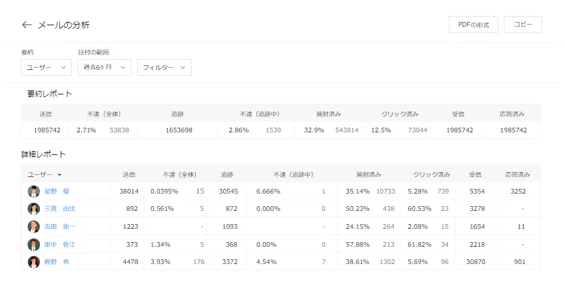Image resolution: width=565 pixels, height=288 pixels.
Task: Open 吉田 祐一 user avatar
Action: (x=34, y=227)
